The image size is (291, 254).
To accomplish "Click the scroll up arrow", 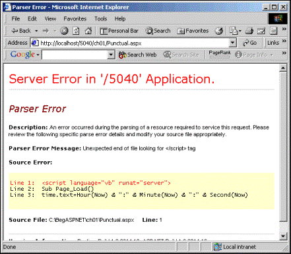I will [283, 68].
